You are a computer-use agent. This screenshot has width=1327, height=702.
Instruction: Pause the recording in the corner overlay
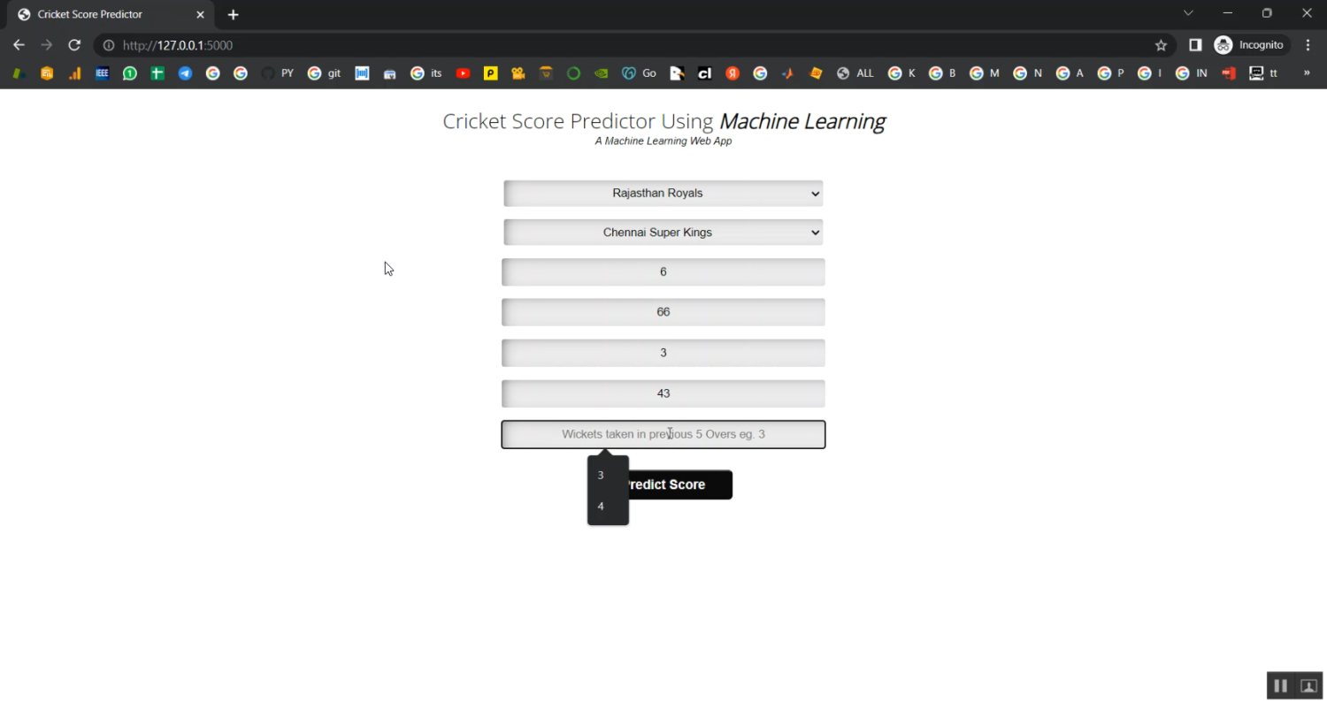pos(1280,686)
